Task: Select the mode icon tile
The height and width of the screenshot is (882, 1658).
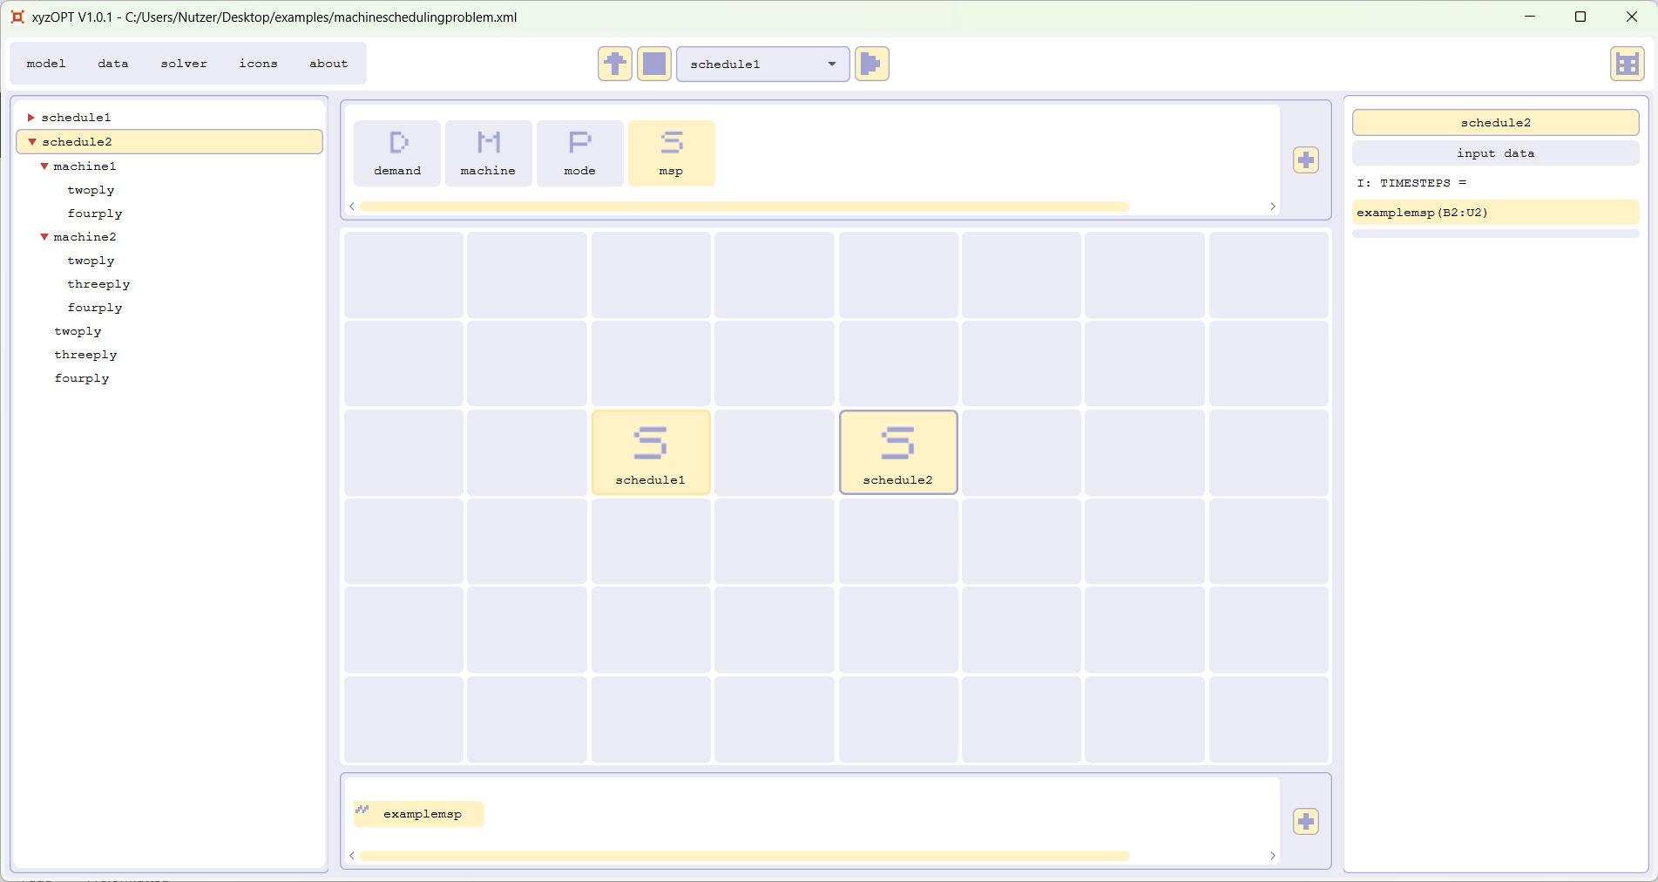Action: (x=579, y=153)
